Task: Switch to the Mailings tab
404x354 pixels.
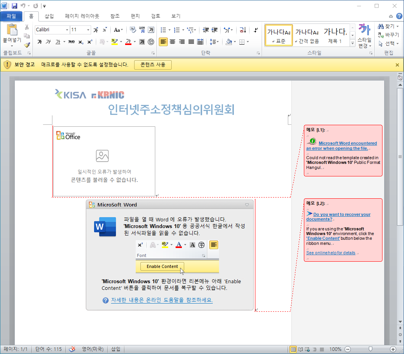Action: point(135,16)
